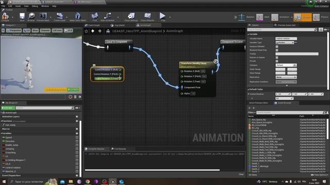Expand the advanced Variable properties arrow
The image size is (330, 185).
tap(287, 86)
